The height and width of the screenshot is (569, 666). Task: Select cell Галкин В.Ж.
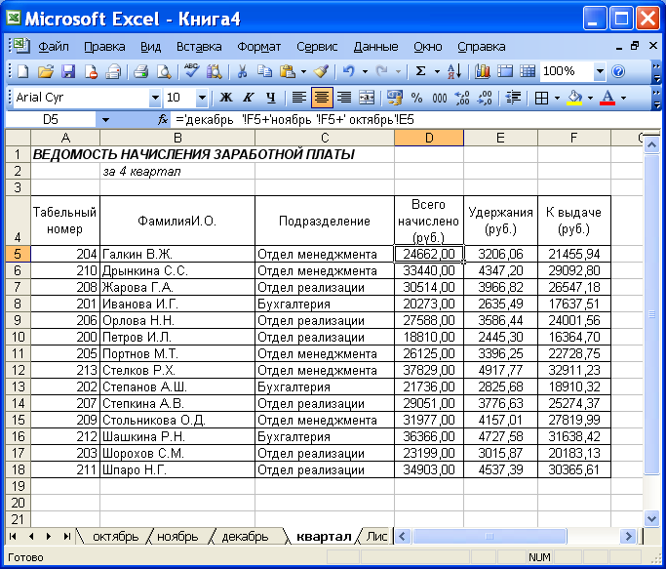[177, 254]
